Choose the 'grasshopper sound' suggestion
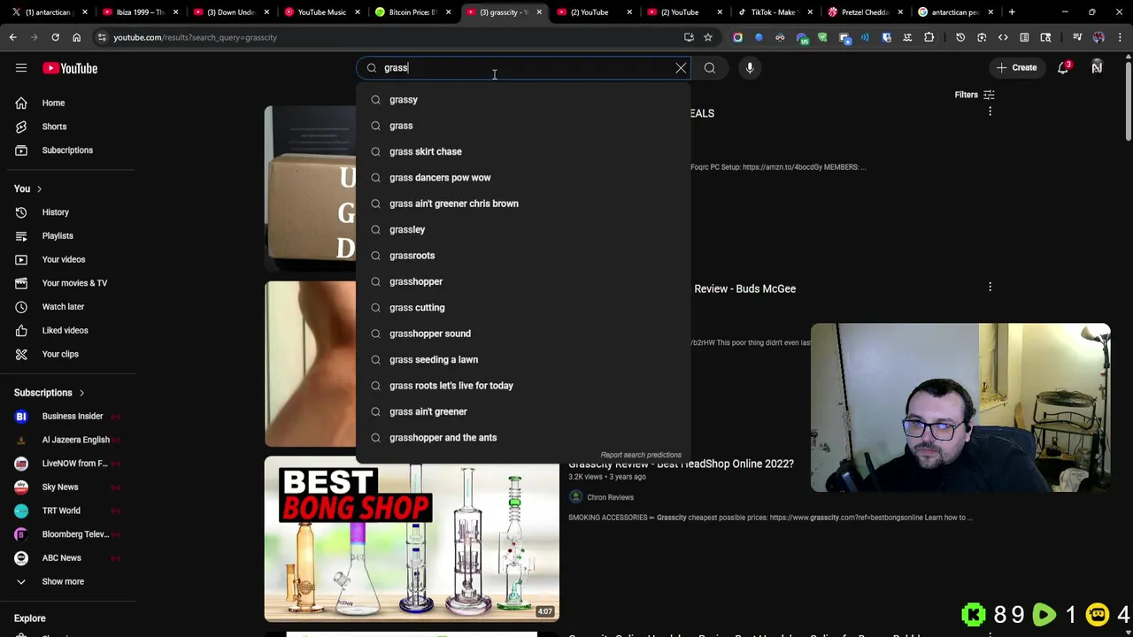Viewport: 1133px width, 637px height. (x=523, y=334)
